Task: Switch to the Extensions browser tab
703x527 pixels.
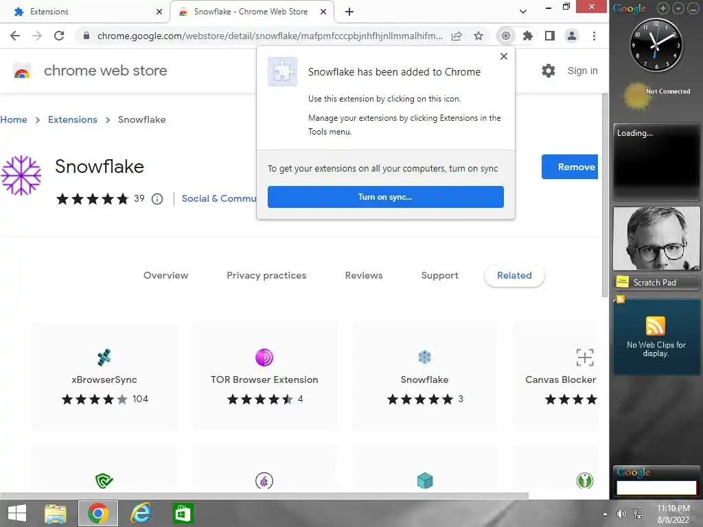Action: click(85, 12)
